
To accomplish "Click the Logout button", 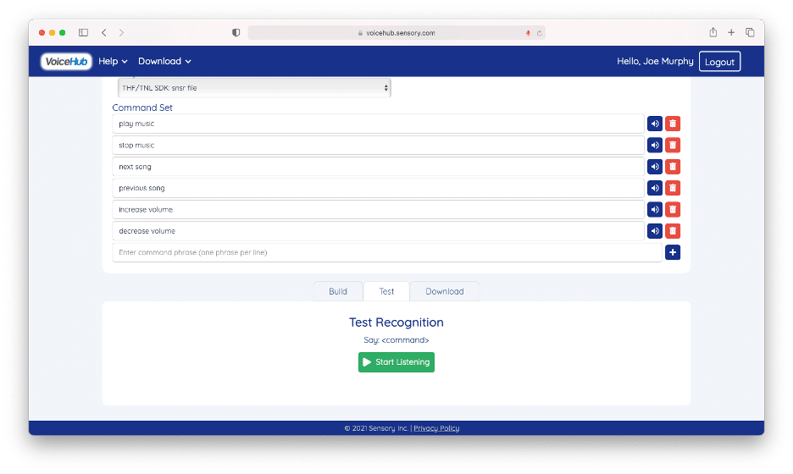I will (x=719, y=62).
